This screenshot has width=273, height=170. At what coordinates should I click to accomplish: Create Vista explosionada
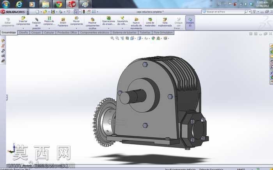coord(165,22)
